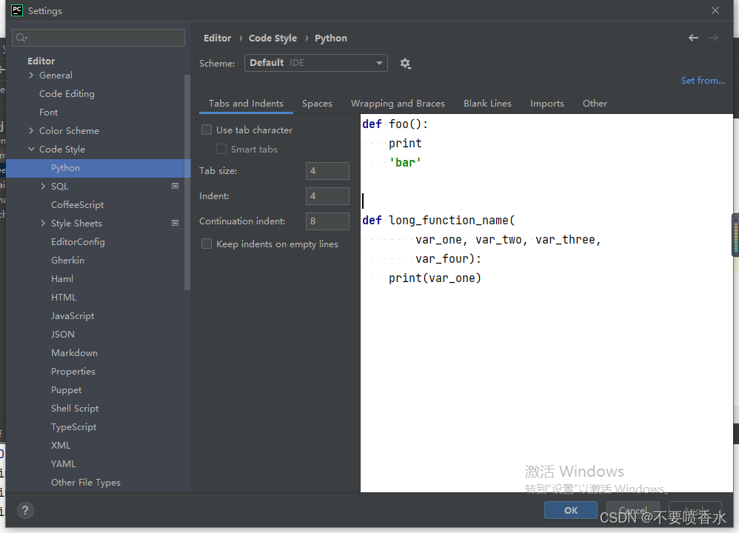Viewport: 739px width, 533px height.
Task: Click the Indent input field
Action: pos(327,196)
